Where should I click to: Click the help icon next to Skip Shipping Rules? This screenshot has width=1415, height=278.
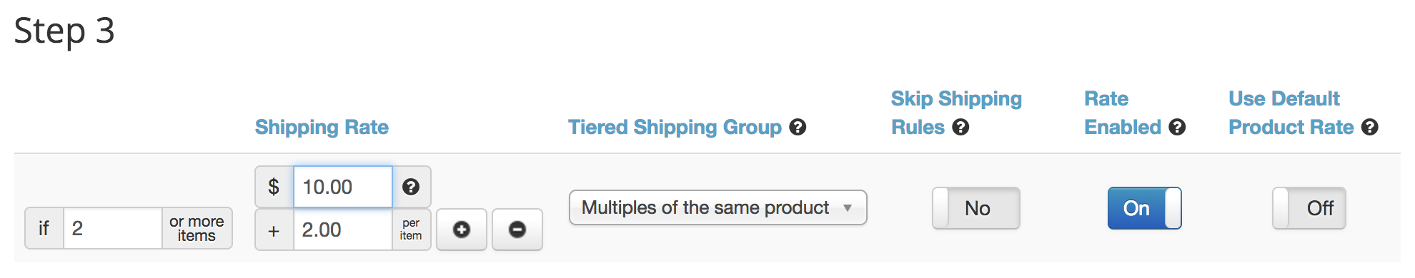point(960,128)
